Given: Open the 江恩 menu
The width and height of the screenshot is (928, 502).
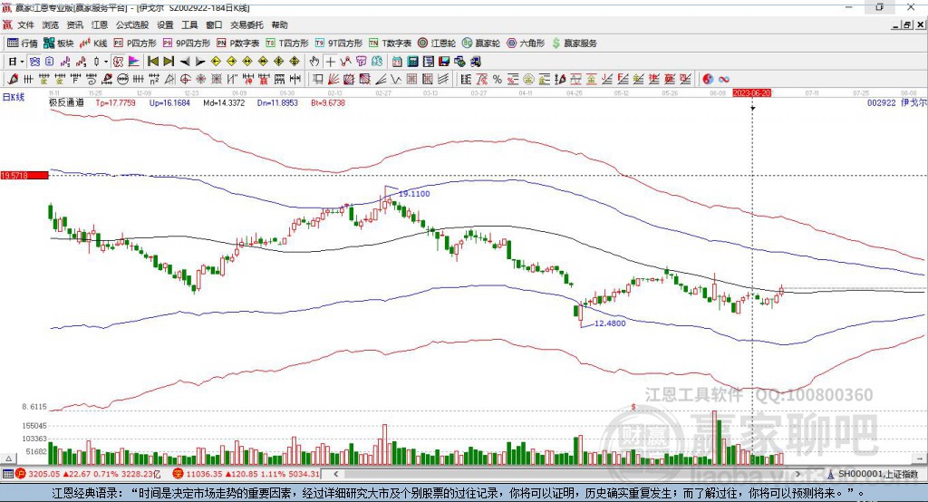Looking at the screenshot, I should [x=100, y=24].
